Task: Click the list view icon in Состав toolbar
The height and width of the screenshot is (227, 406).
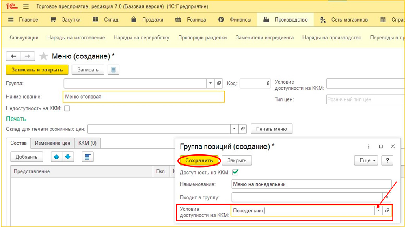Action: click(x=88, y=157)
